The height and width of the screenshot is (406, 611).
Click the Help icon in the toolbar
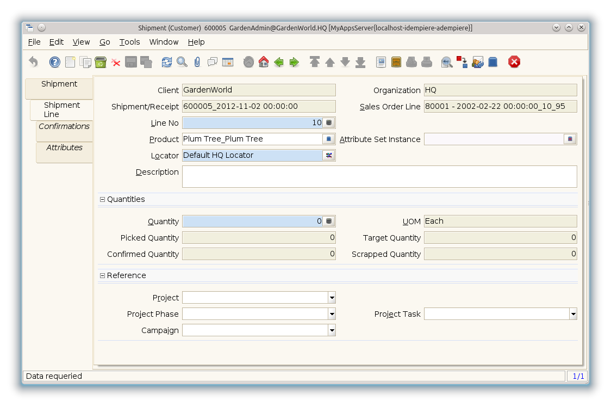coord(55,62)
